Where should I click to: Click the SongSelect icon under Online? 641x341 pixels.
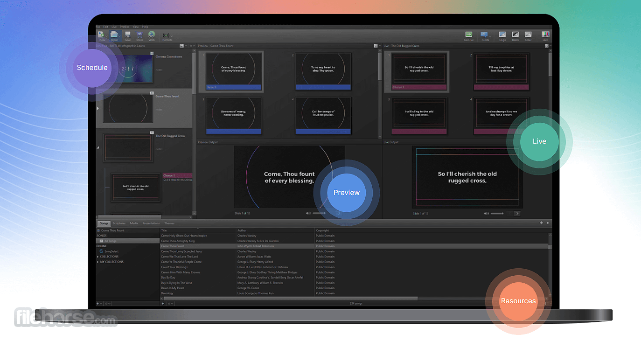tap(101, 251)
